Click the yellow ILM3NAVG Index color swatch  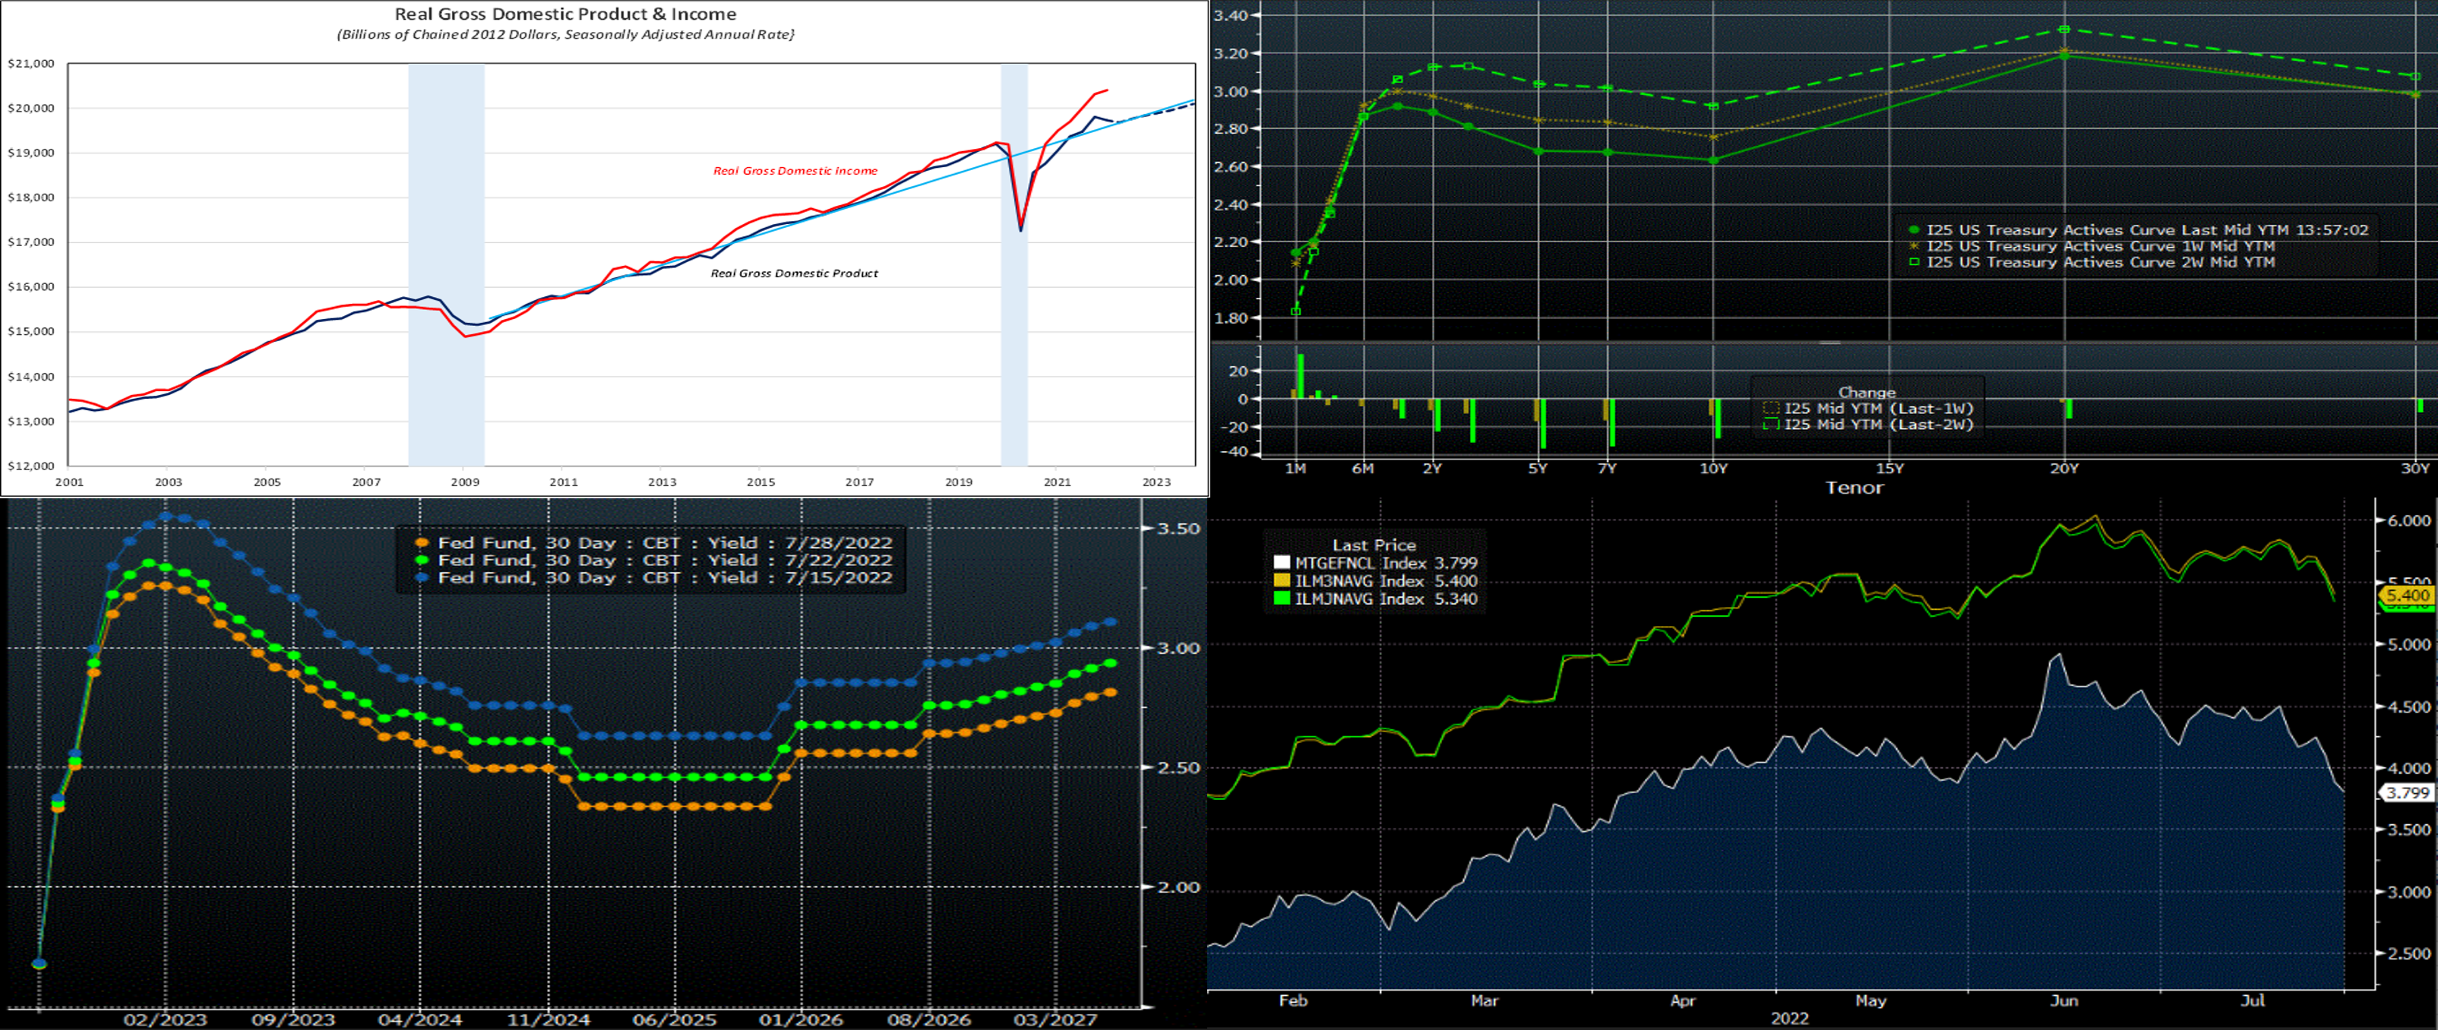click(1282, 581)
